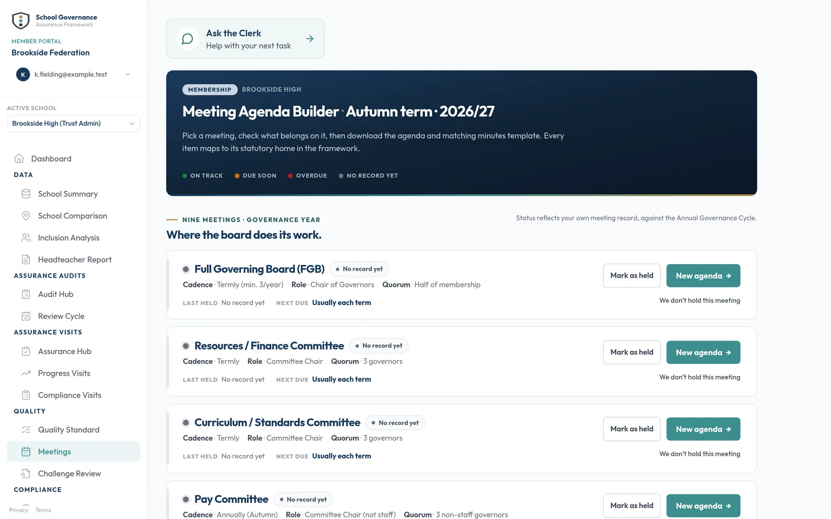Click the MEMBERSHIP badge in the banner
This screenshot has width=831, height=519.
coord(210,90)
